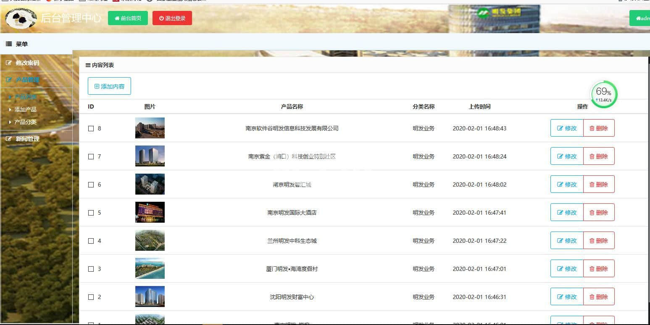Click the edit icon beside 修改密码

(9, 63)
